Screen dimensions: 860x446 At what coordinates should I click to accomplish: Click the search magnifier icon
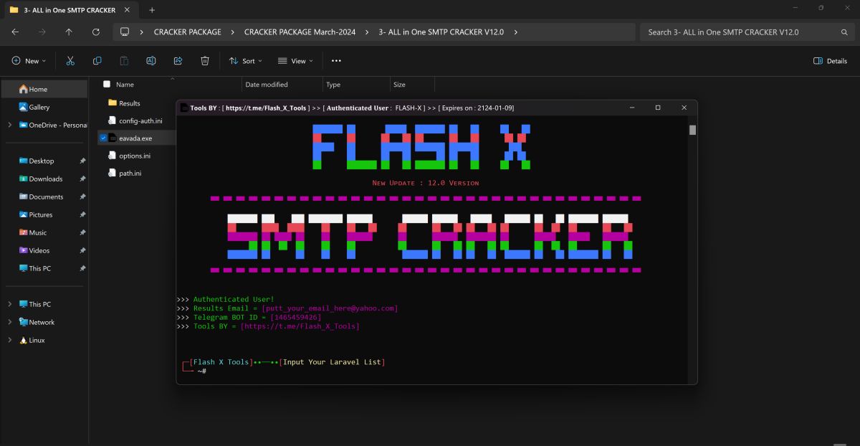pos(844,32)
